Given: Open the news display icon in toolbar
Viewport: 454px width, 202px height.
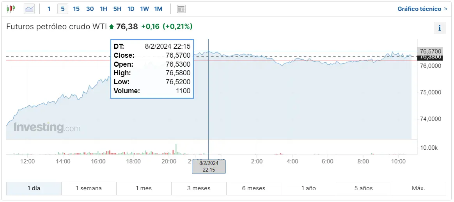Looking at the screenshot, I should tap(181, 9).
